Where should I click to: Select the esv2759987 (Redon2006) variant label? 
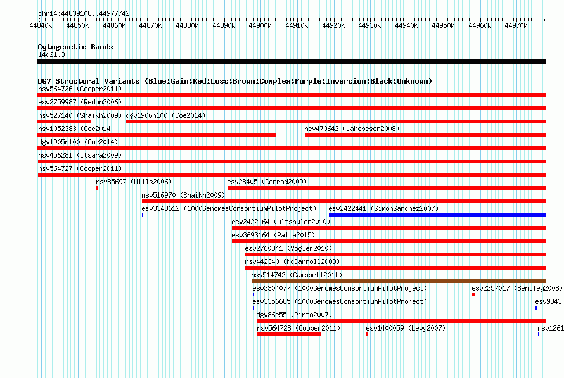[x=80, y=102]
